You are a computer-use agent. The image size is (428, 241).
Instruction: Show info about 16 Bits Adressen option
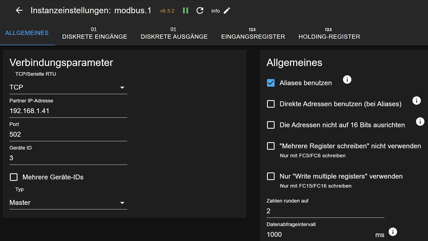(420, 122)
